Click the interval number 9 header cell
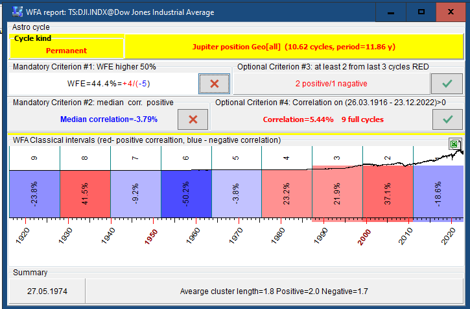 tap(34, 158)
